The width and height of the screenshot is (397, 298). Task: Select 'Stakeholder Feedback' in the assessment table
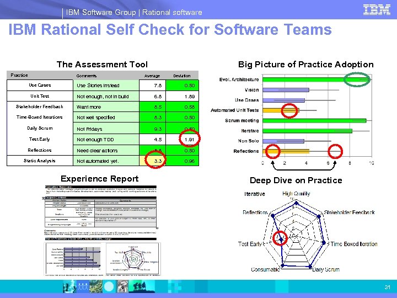(x=40, y=107)
